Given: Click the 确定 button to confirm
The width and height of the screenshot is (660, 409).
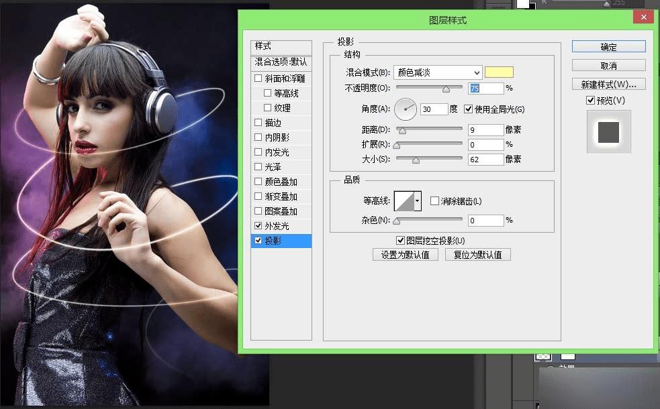Looking at the screenshot, I should pos(607,46).
